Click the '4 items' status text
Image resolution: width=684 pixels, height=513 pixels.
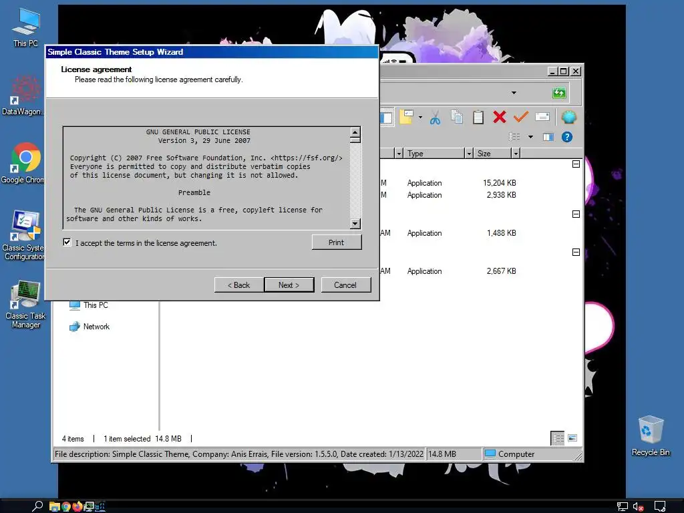point(73,439)
